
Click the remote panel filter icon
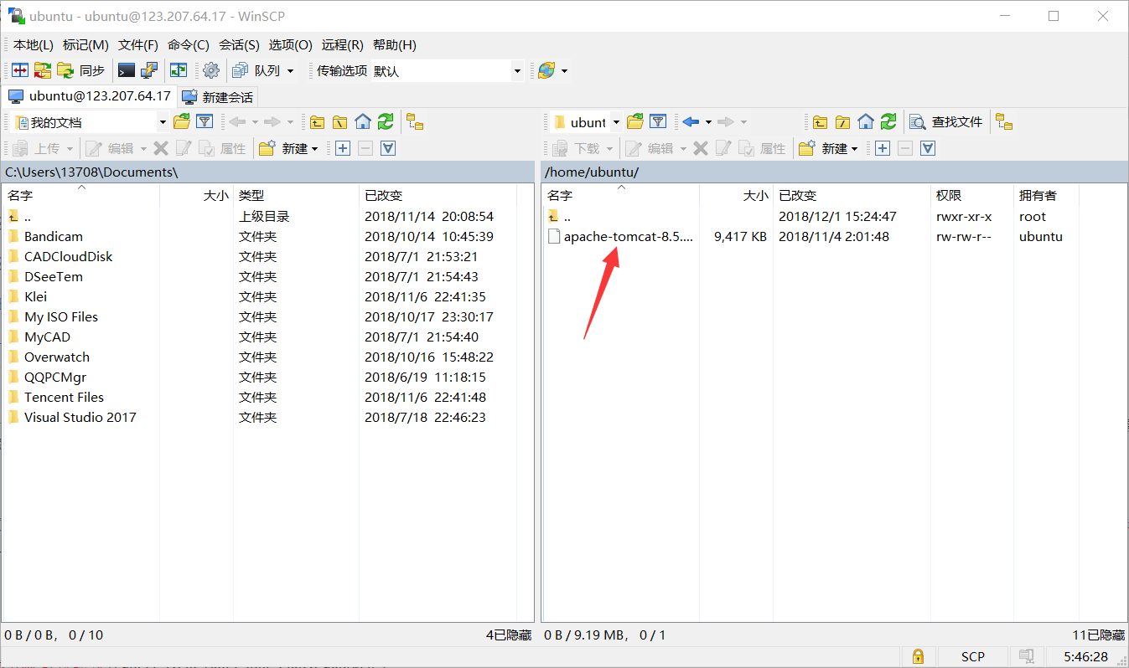point(658,122)
